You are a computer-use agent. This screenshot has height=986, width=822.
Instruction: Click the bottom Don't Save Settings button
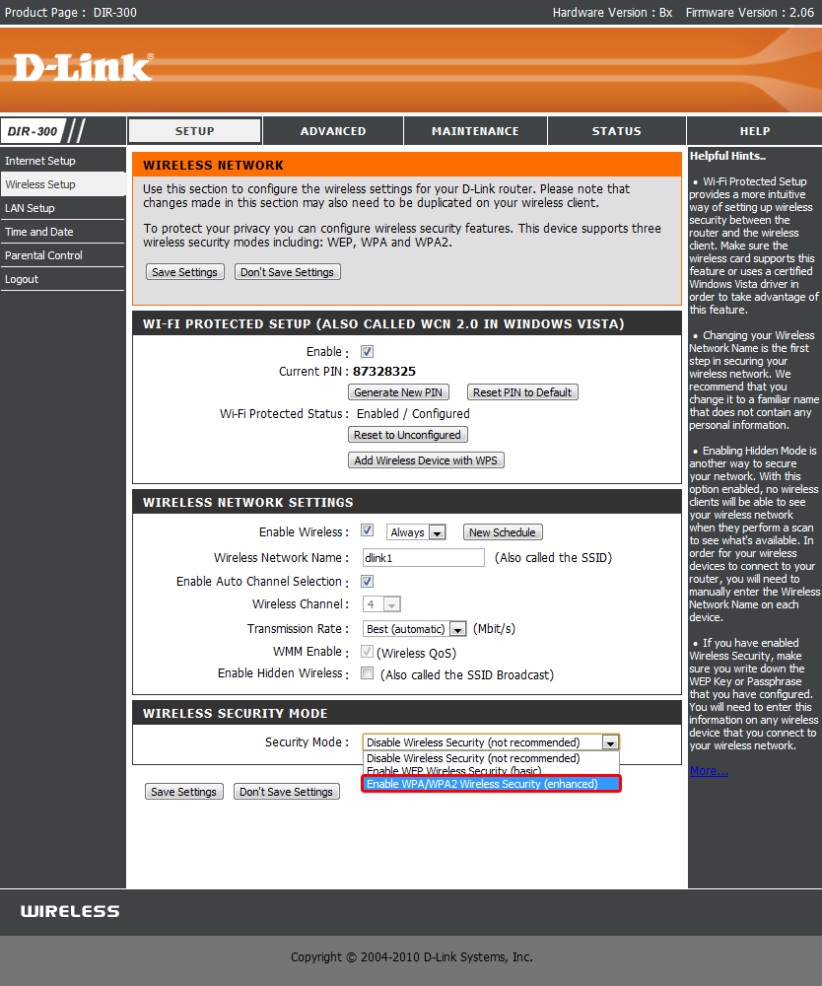[x=286, y=792]
